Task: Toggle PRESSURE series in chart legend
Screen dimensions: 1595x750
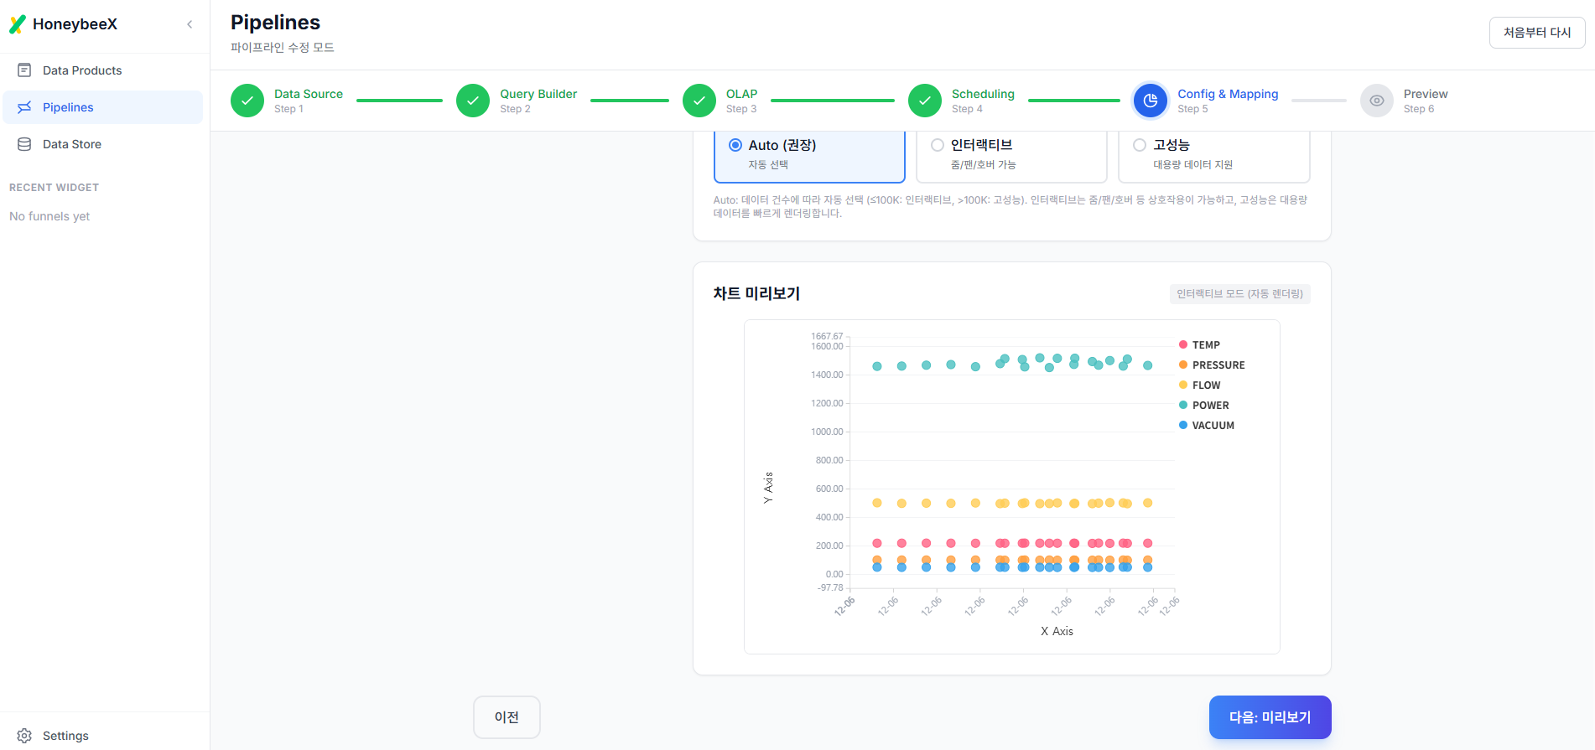Action: (x=1212, y=365)
